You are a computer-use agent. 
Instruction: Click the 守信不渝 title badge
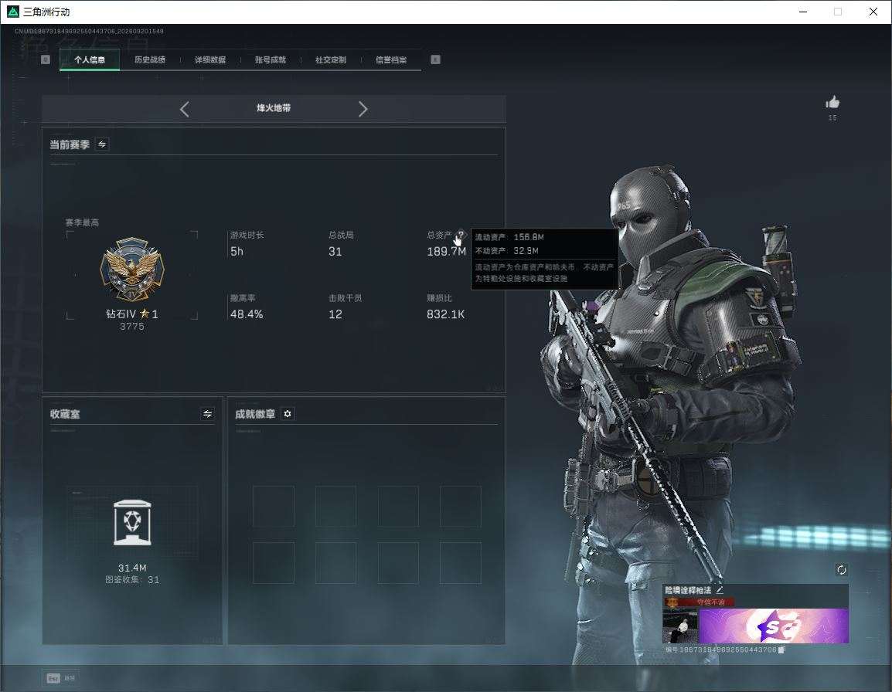point(700,602)
